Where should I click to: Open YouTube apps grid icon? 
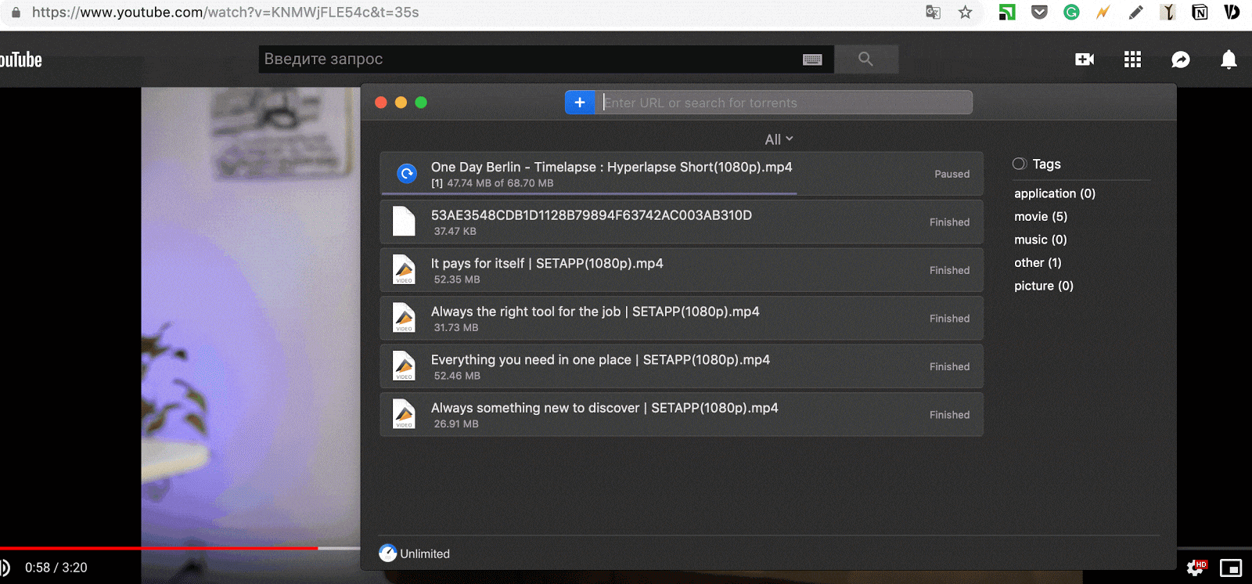[1132, 59]
